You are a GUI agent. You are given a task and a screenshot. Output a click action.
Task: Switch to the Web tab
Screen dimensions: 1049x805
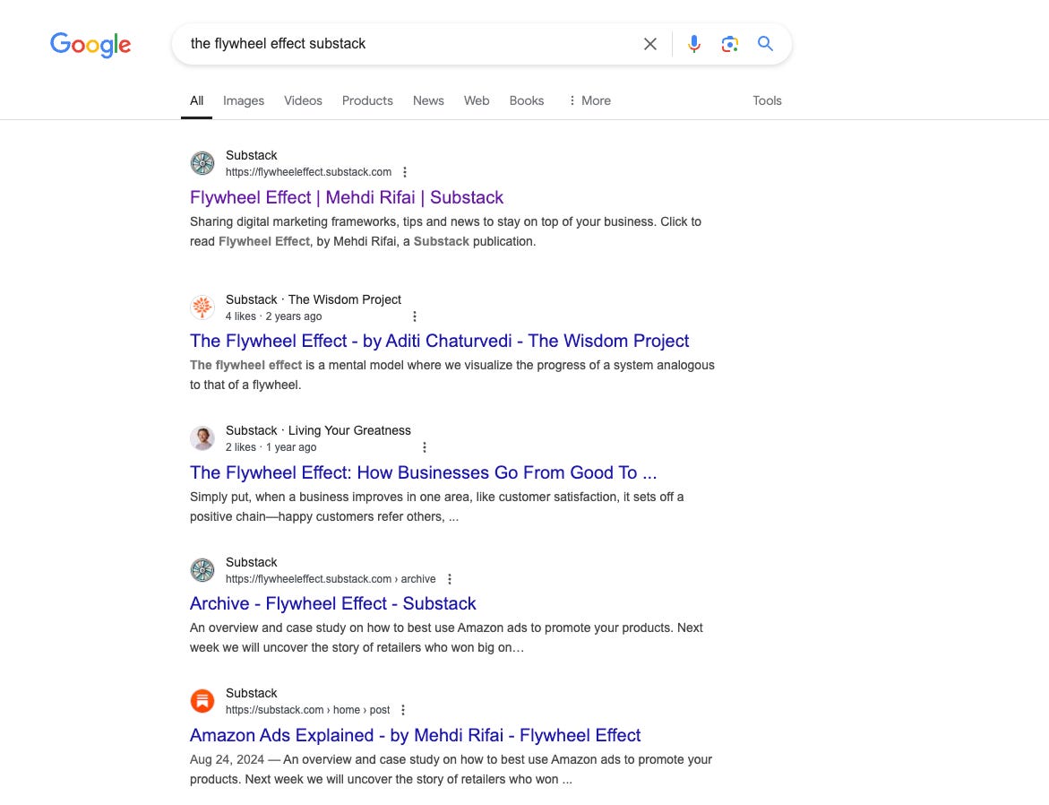coord(477,100)
